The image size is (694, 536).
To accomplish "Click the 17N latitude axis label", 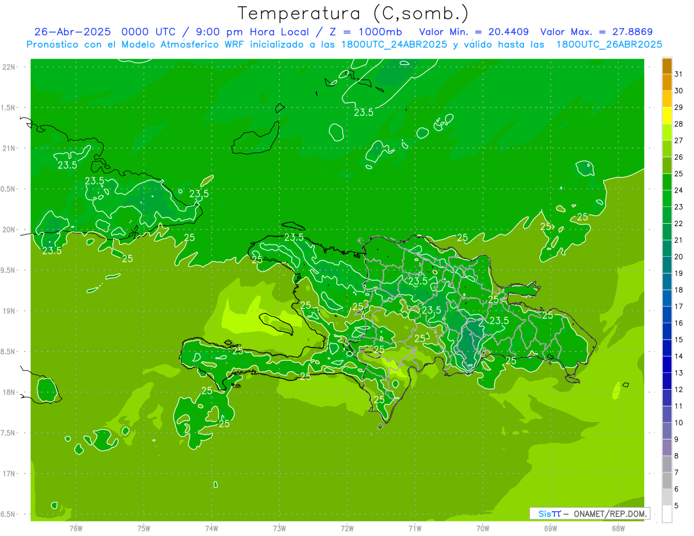I will [9, 474].
